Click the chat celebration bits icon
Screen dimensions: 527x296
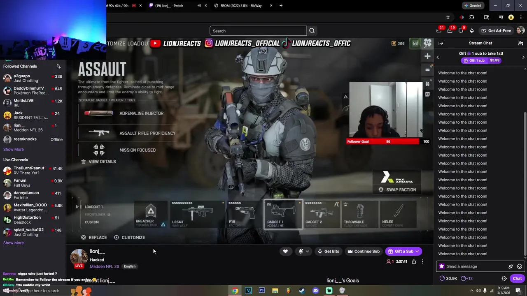point(511,266)
